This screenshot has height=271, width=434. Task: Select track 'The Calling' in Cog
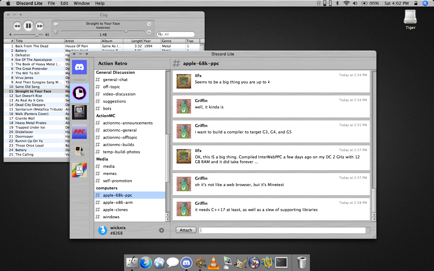(x=24, y=154)
